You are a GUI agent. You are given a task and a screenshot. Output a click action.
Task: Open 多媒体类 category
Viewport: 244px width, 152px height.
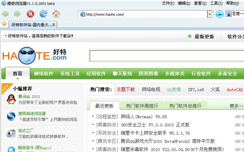(x=175, y=73)
